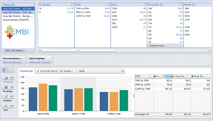Switch to chart view mode icon
The image size is (213, 121).
point(5,70)
